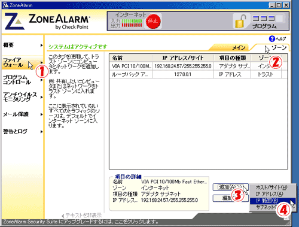
Task: Select the VIA PCI 10/100M adapter row
Action: [x=198, y=66]
